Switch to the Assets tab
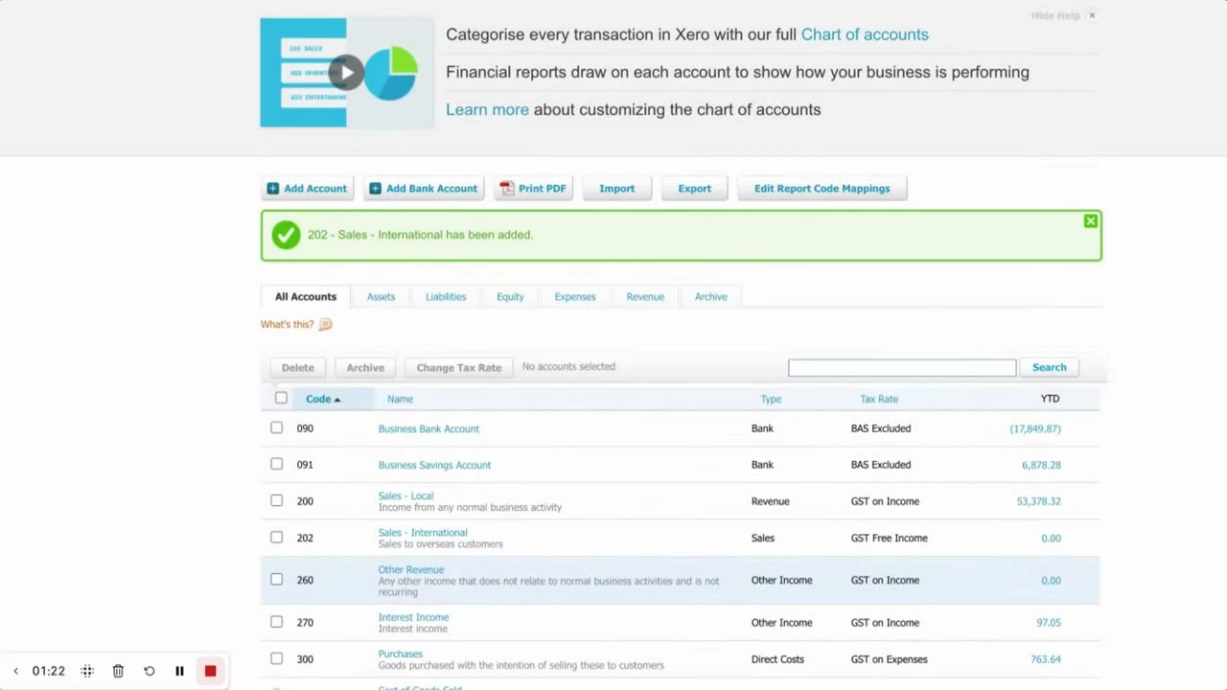The height and width of the screenshot is (690, 1227). coord(381,297)
